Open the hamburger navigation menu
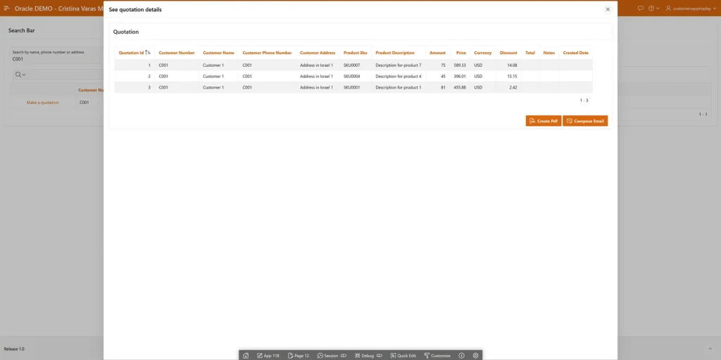The height and width of the screenshot is (360, 721). click(6, 8)
